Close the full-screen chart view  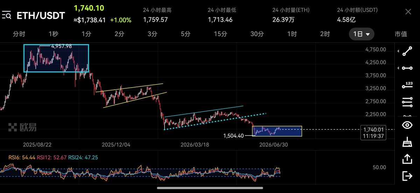click(x=408, y=12)
